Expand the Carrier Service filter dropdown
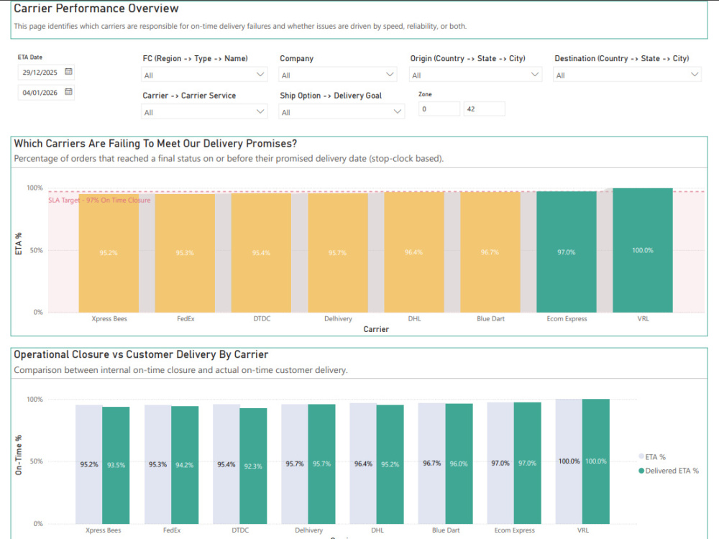The image size is (719, 539). coord(204,112)
